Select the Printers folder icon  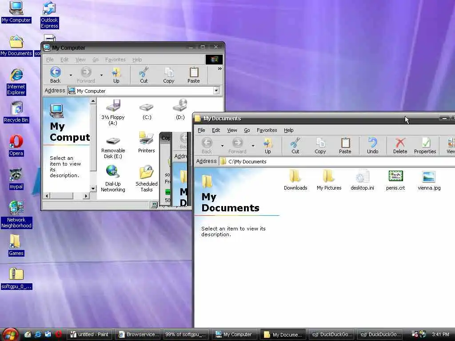pyautogui.click(x=146, y=143)
